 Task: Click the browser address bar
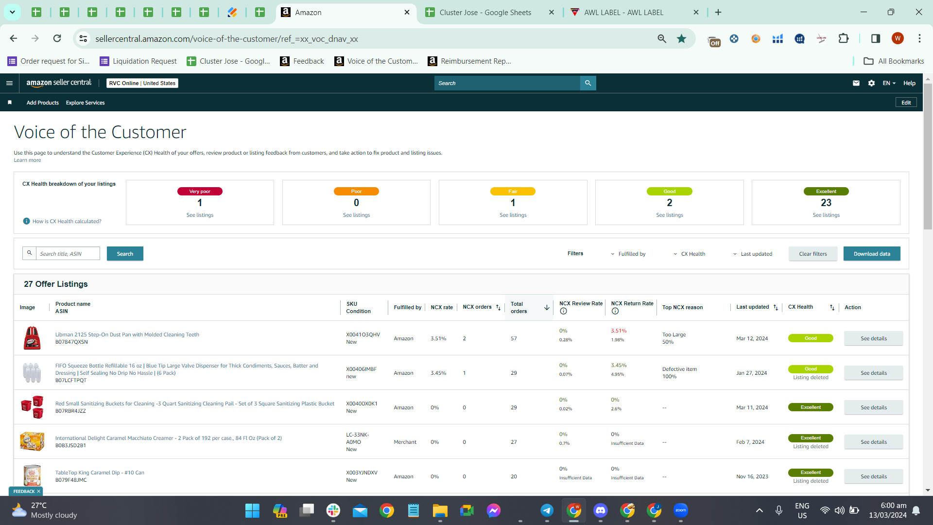point(372,38)
